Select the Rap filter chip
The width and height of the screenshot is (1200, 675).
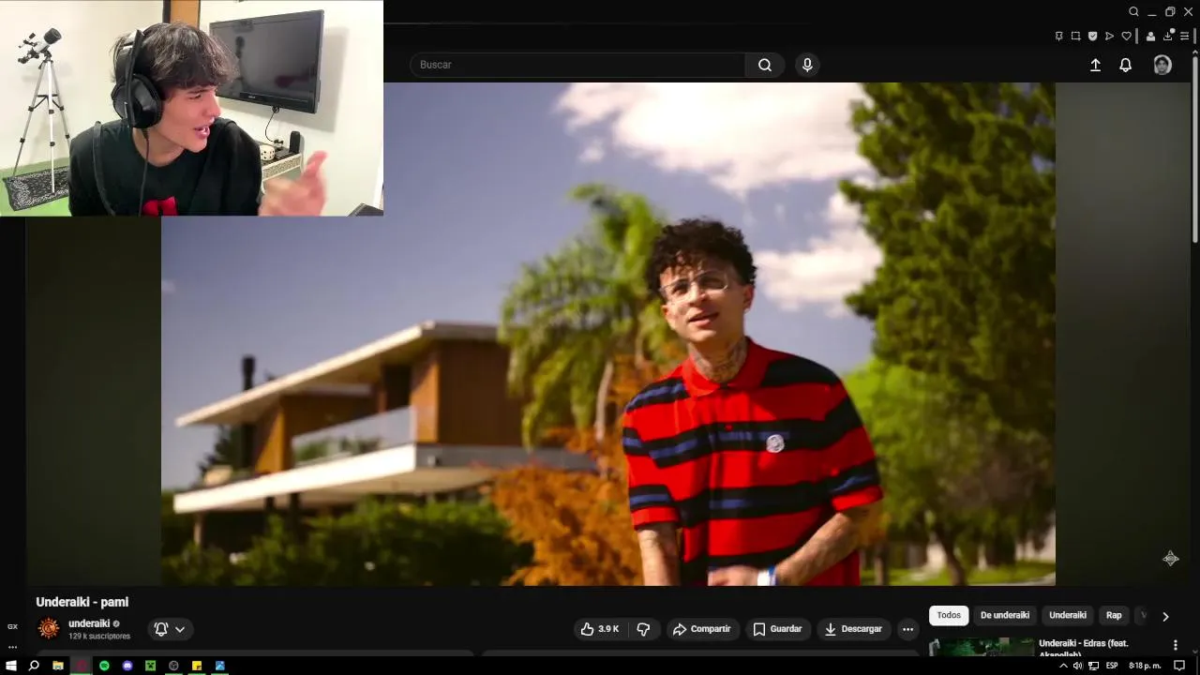click(1114, 615)
